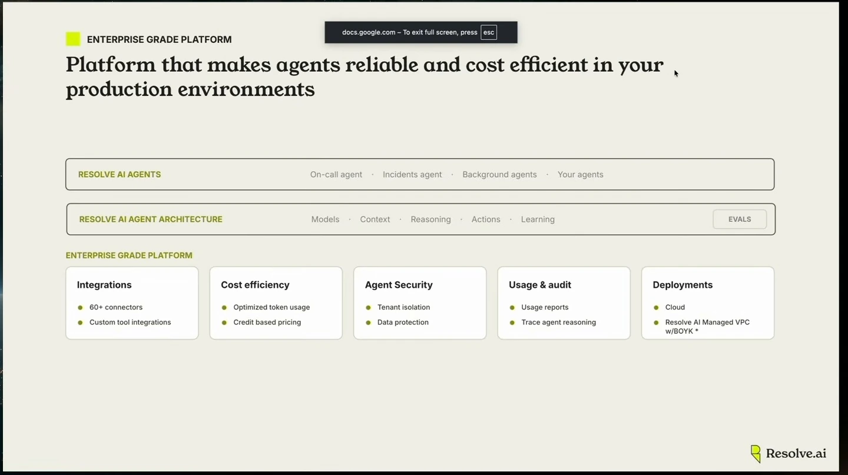Click the 'Agent Security' card title
Image resolution: width=848 pixels, height=475 pixels.
click(x=399, y=285)
